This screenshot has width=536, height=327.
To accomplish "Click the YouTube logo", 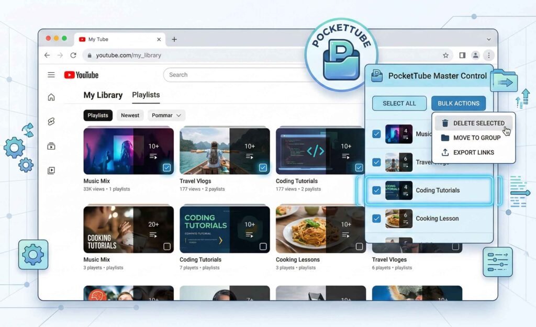I will tap(81, 75).
